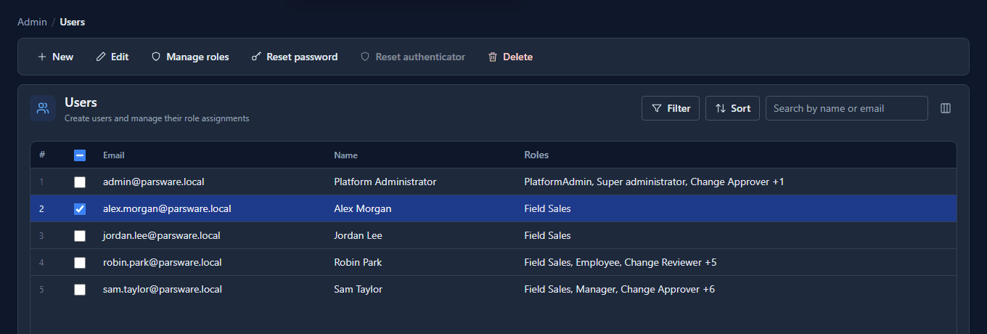Open the column chooser icon
987x334 pixels.
pyautogui.click(x=946, y=108)
